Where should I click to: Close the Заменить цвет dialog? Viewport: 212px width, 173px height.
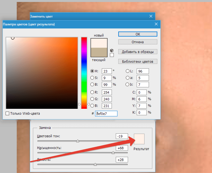[151, 16]
